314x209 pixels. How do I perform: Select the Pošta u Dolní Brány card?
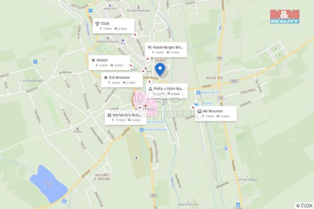pyautogui.click(x=166, y=91)
